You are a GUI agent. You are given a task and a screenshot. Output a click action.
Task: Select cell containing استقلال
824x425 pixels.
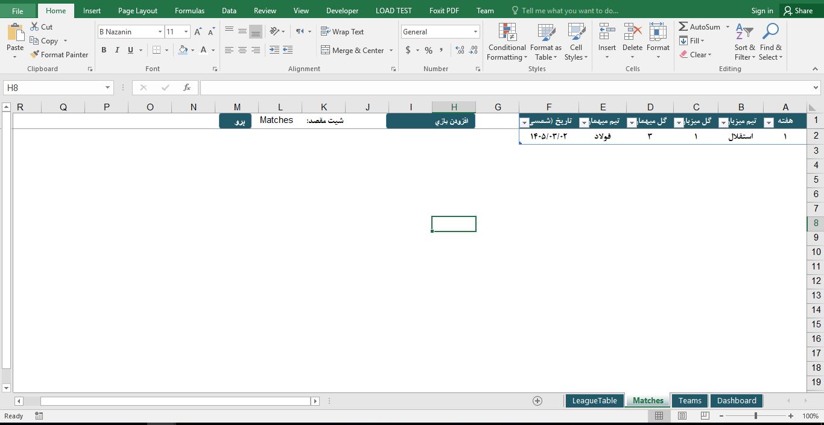[741, 136]
